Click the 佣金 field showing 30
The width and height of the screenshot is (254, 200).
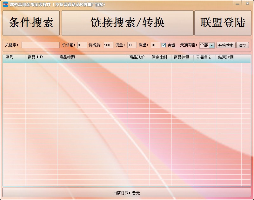coord(132,45)
